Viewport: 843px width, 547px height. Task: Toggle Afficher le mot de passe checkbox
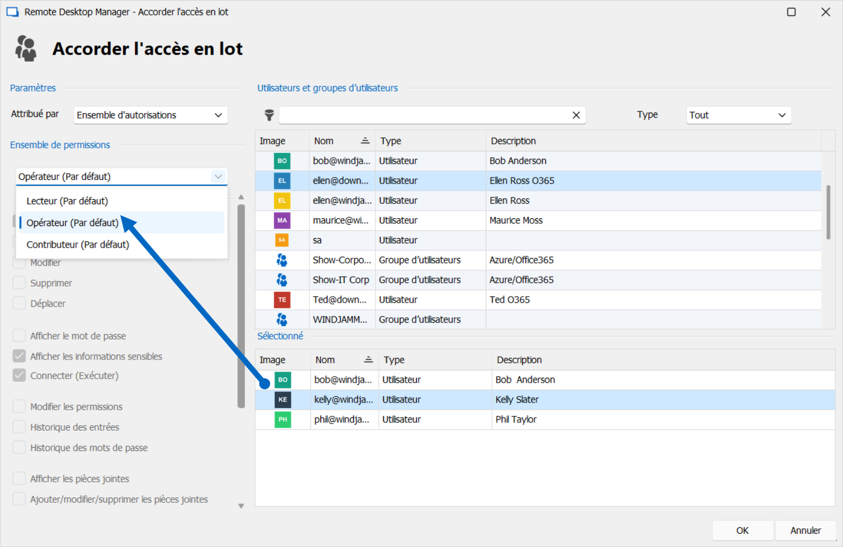pyautogui.click(x=19, y=336)
